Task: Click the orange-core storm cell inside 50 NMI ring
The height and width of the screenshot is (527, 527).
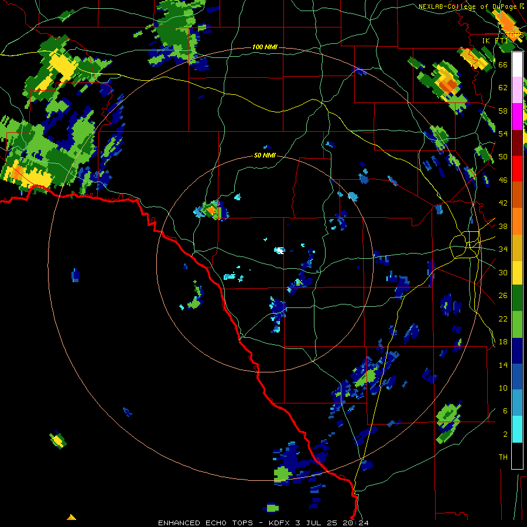Action: tap(211, 210)
